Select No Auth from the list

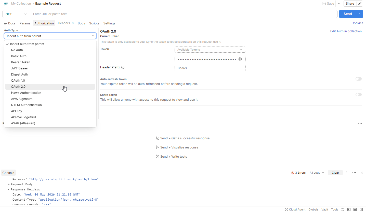click(x=50, y=50)
